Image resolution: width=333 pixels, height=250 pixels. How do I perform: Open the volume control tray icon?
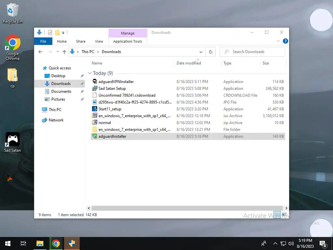pyautogui.click(x=291, y=243)
